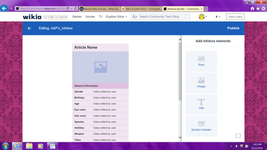Show hidden system tray icons
Screen dimensions: 267x150
[x=231, y=146]
